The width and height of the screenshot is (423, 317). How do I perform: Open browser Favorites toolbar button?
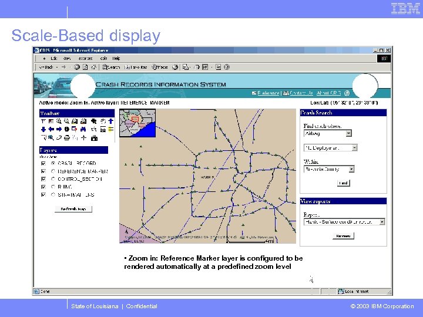point(136,67)
